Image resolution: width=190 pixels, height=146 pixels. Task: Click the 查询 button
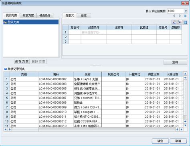pos(175,62)
